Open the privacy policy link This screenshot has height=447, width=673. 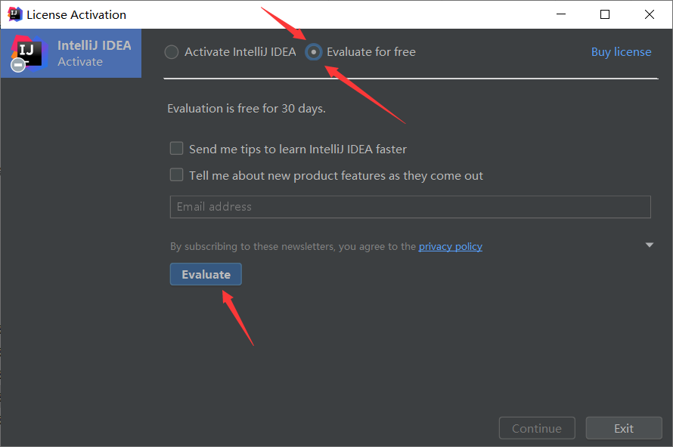point(450,246)
